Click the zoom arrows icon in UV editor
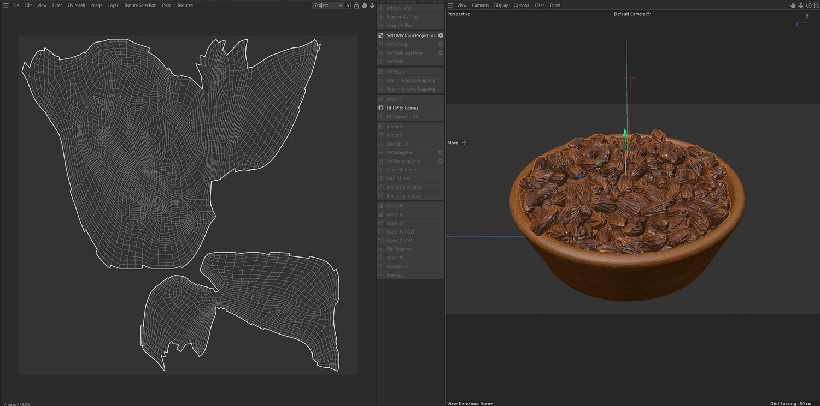Image resolution: width=820 pixels, height=406 pixels. (x=372, y=5)
